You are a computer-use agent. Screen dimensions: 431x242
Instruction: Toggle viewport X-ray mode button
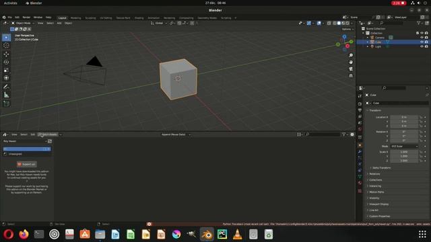[x=329, y=24]
